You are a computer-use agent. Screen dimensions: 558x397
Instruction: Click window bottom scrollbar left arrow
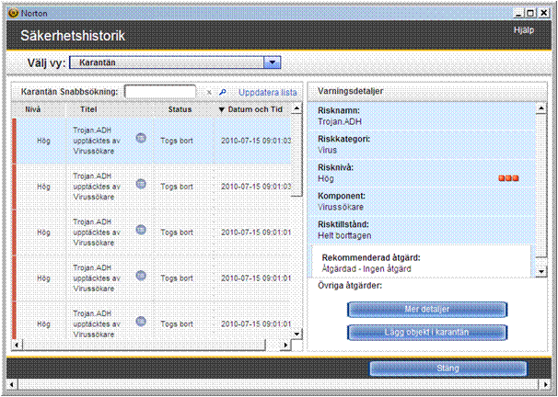pyautogui.click(x=12, y=384)
